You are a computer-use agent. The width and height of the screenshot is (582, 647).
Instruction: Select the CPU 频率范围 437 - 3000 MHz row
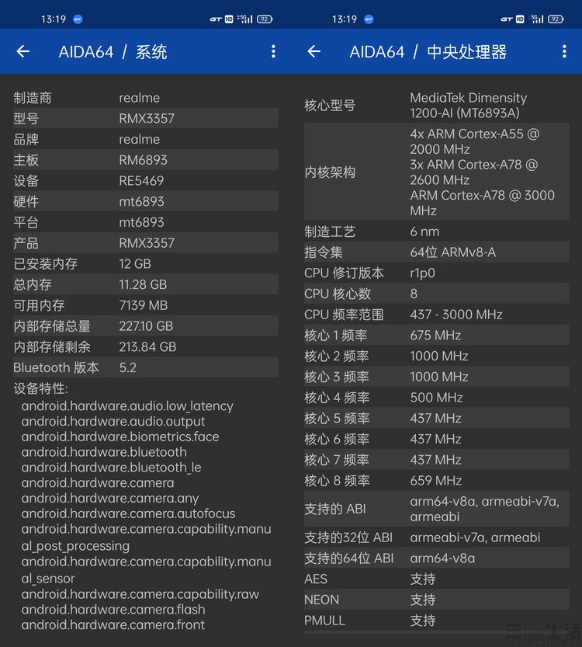[x=436, y=315]
